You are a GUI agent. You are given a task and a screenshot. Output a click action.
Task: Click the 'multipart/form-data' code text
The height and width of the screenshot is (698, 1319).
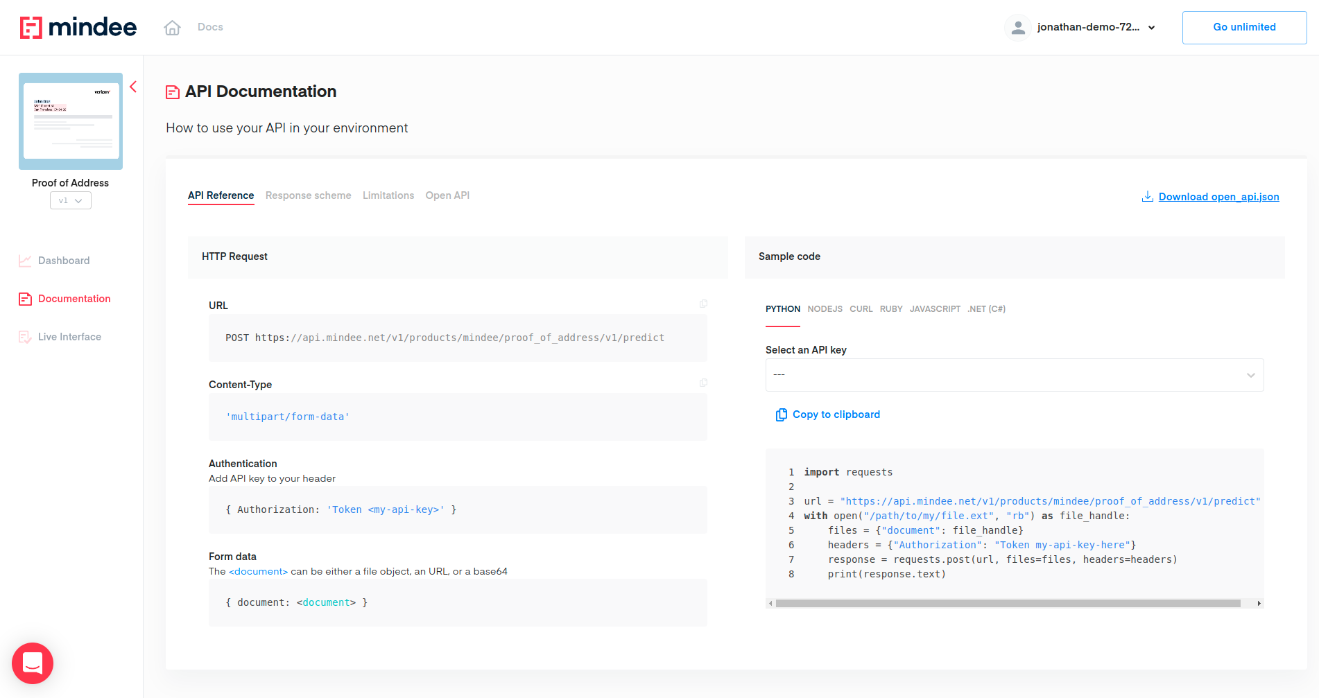(288, 417)
